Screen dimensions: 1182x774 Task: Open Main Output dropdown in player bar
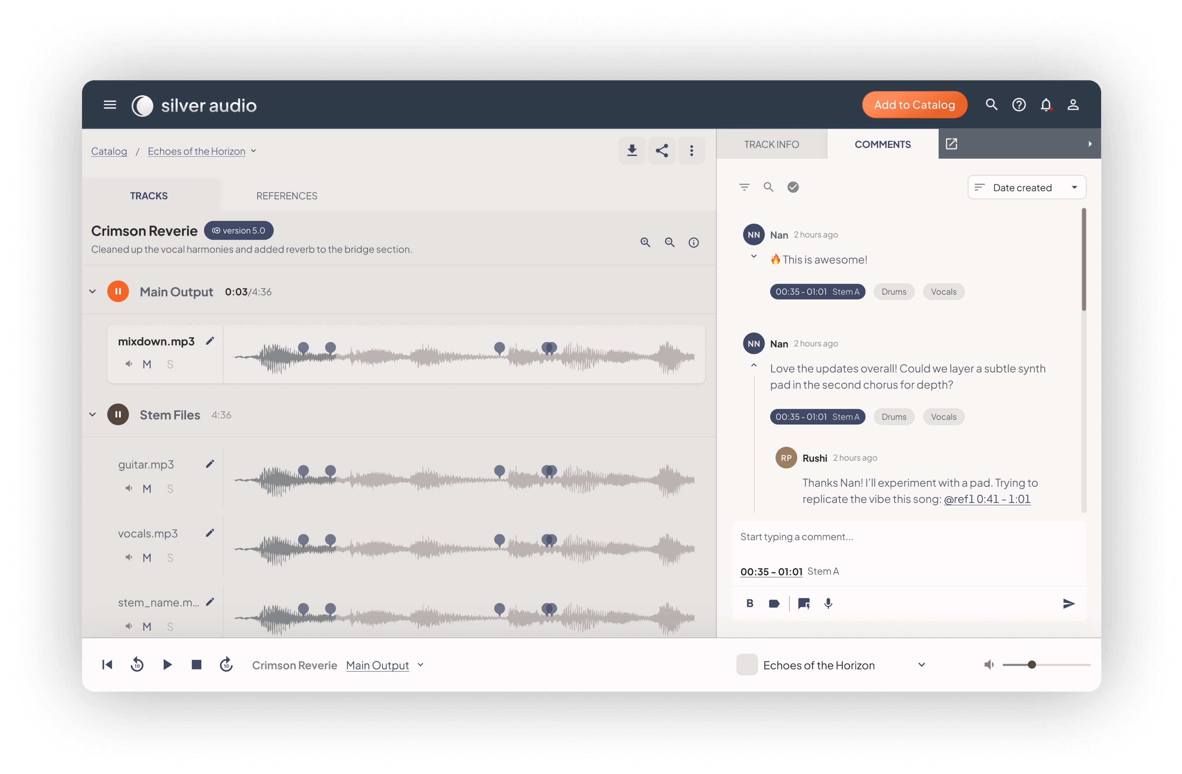[420, 665]
